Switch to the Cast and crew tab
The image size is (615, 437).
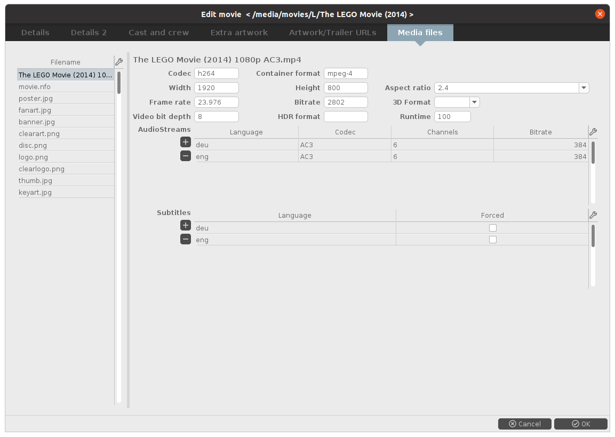coord(158,33)
